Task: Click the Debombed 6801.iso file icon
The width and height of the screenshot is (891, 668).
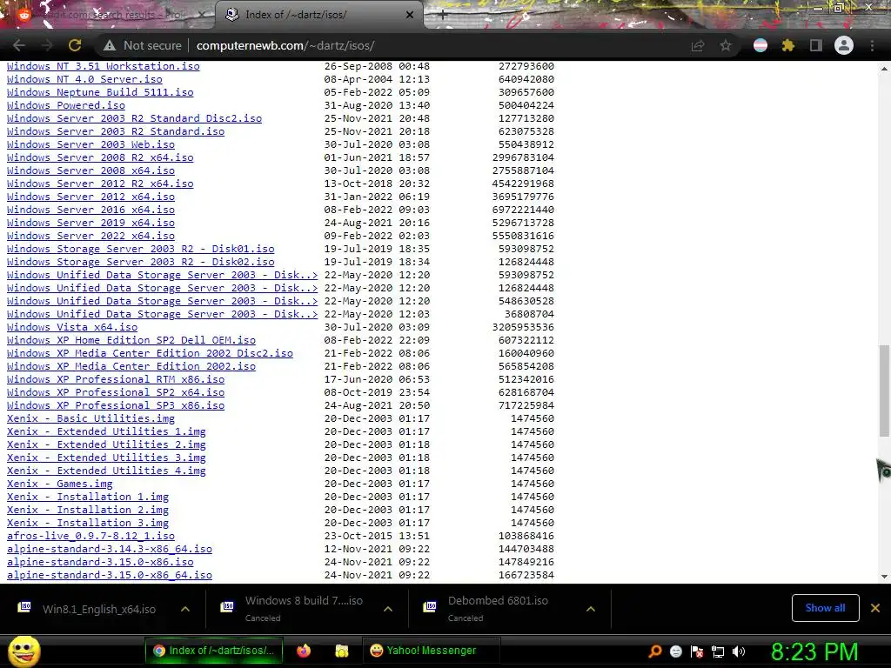Action: coord(430,607)
